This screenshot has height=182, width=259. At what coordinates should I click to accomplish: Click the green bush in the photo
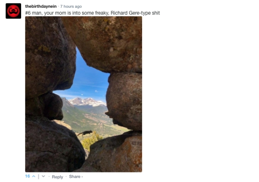91,140
